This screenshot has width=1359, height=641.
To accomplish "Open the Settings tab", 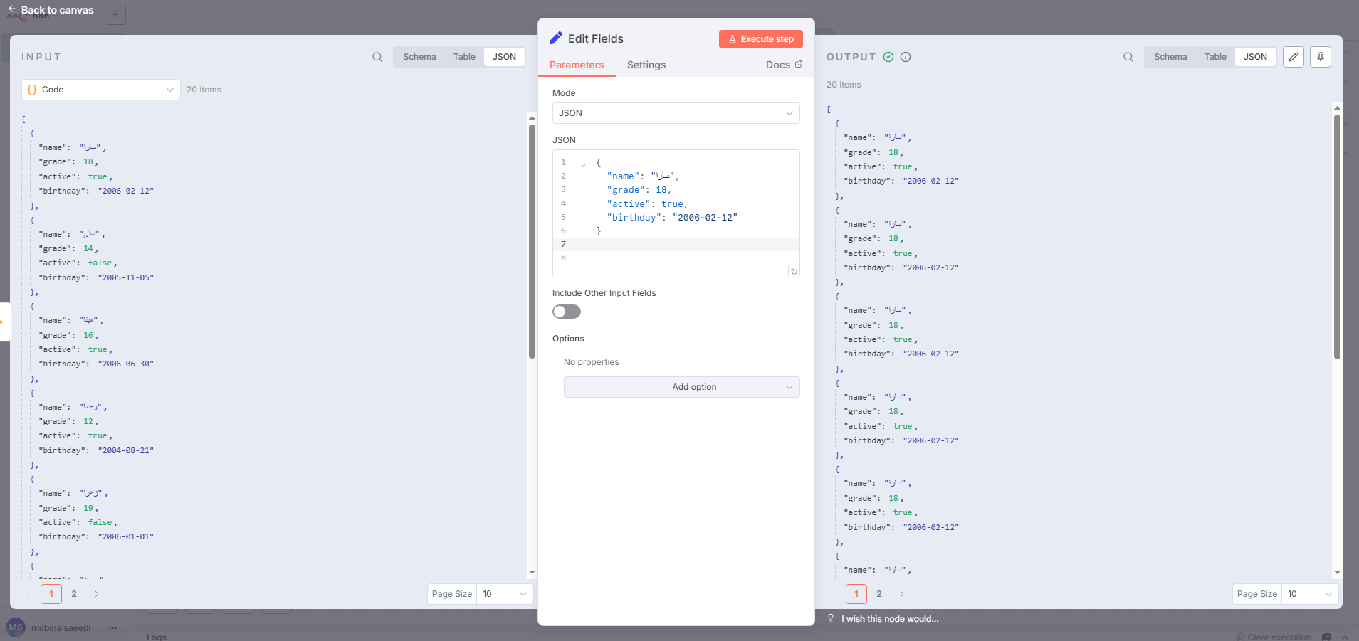I will 646,65.
